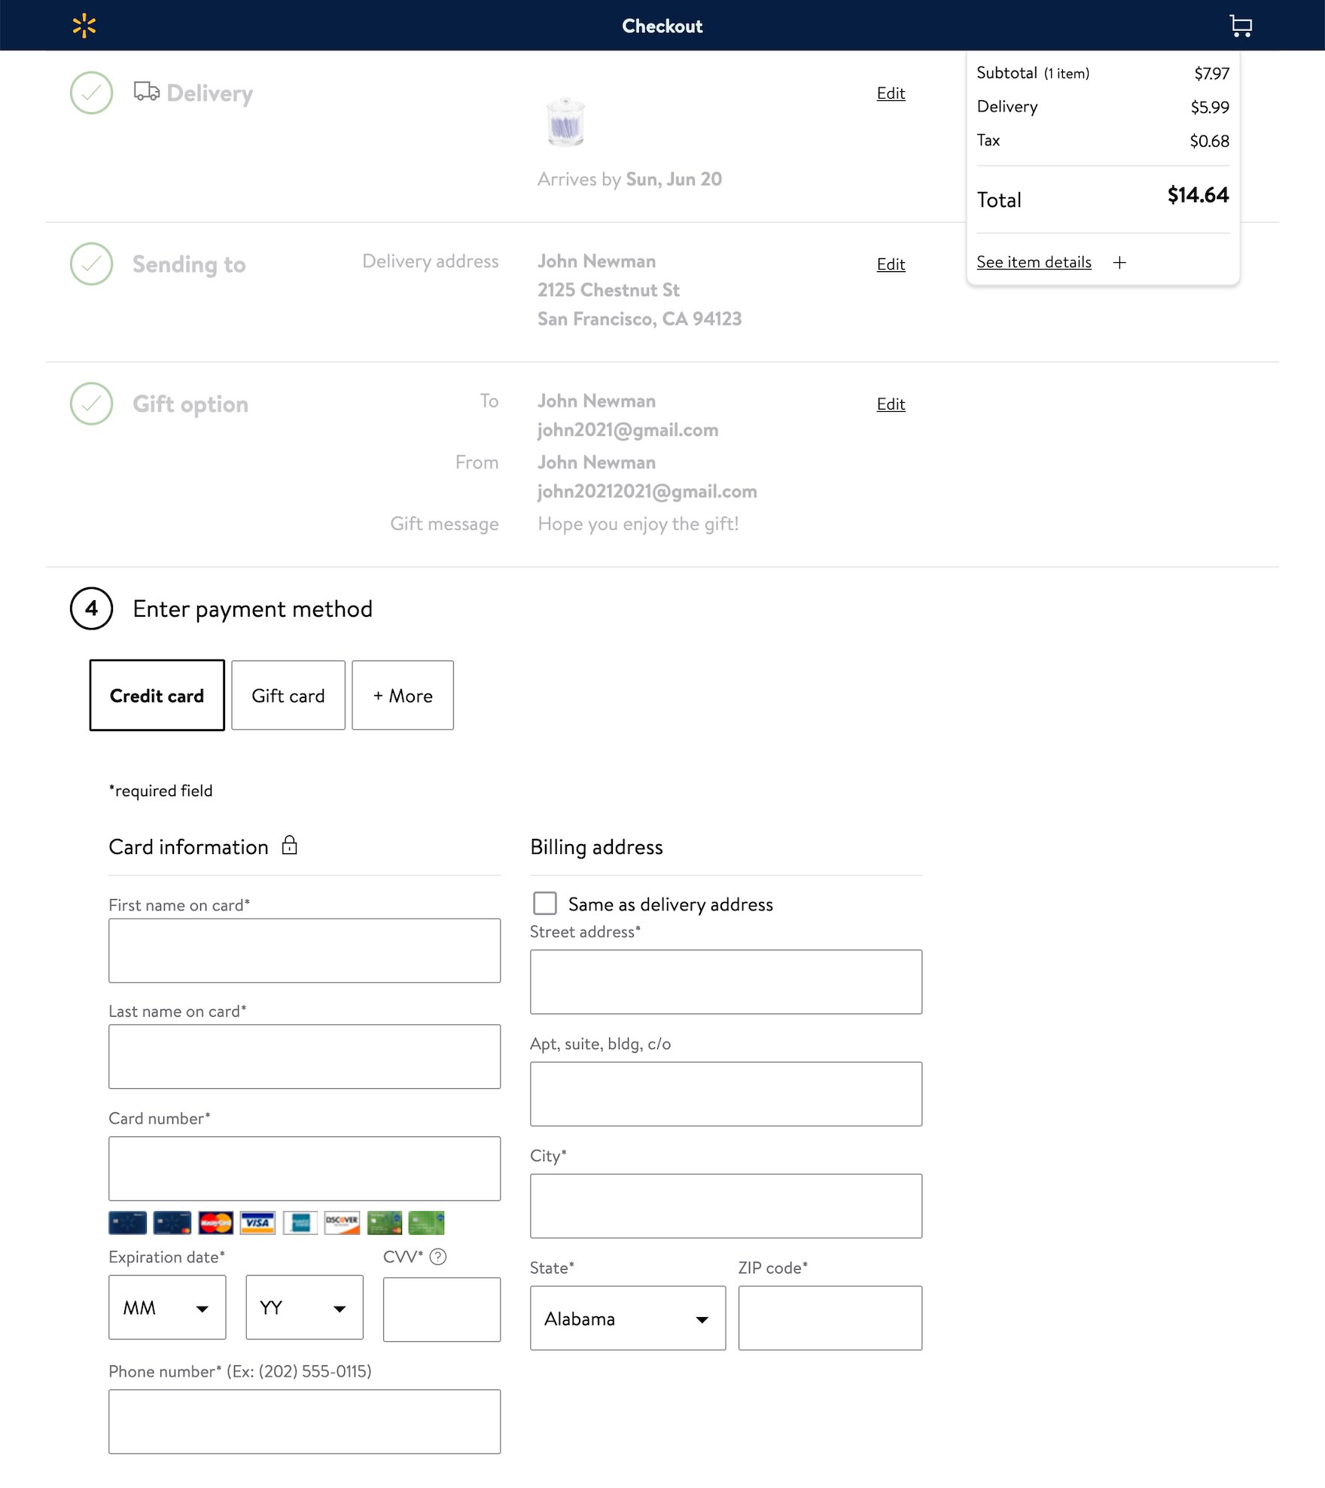Click the Card number input field
Screen dimensions: 1325x1488
coord(304,1168)
